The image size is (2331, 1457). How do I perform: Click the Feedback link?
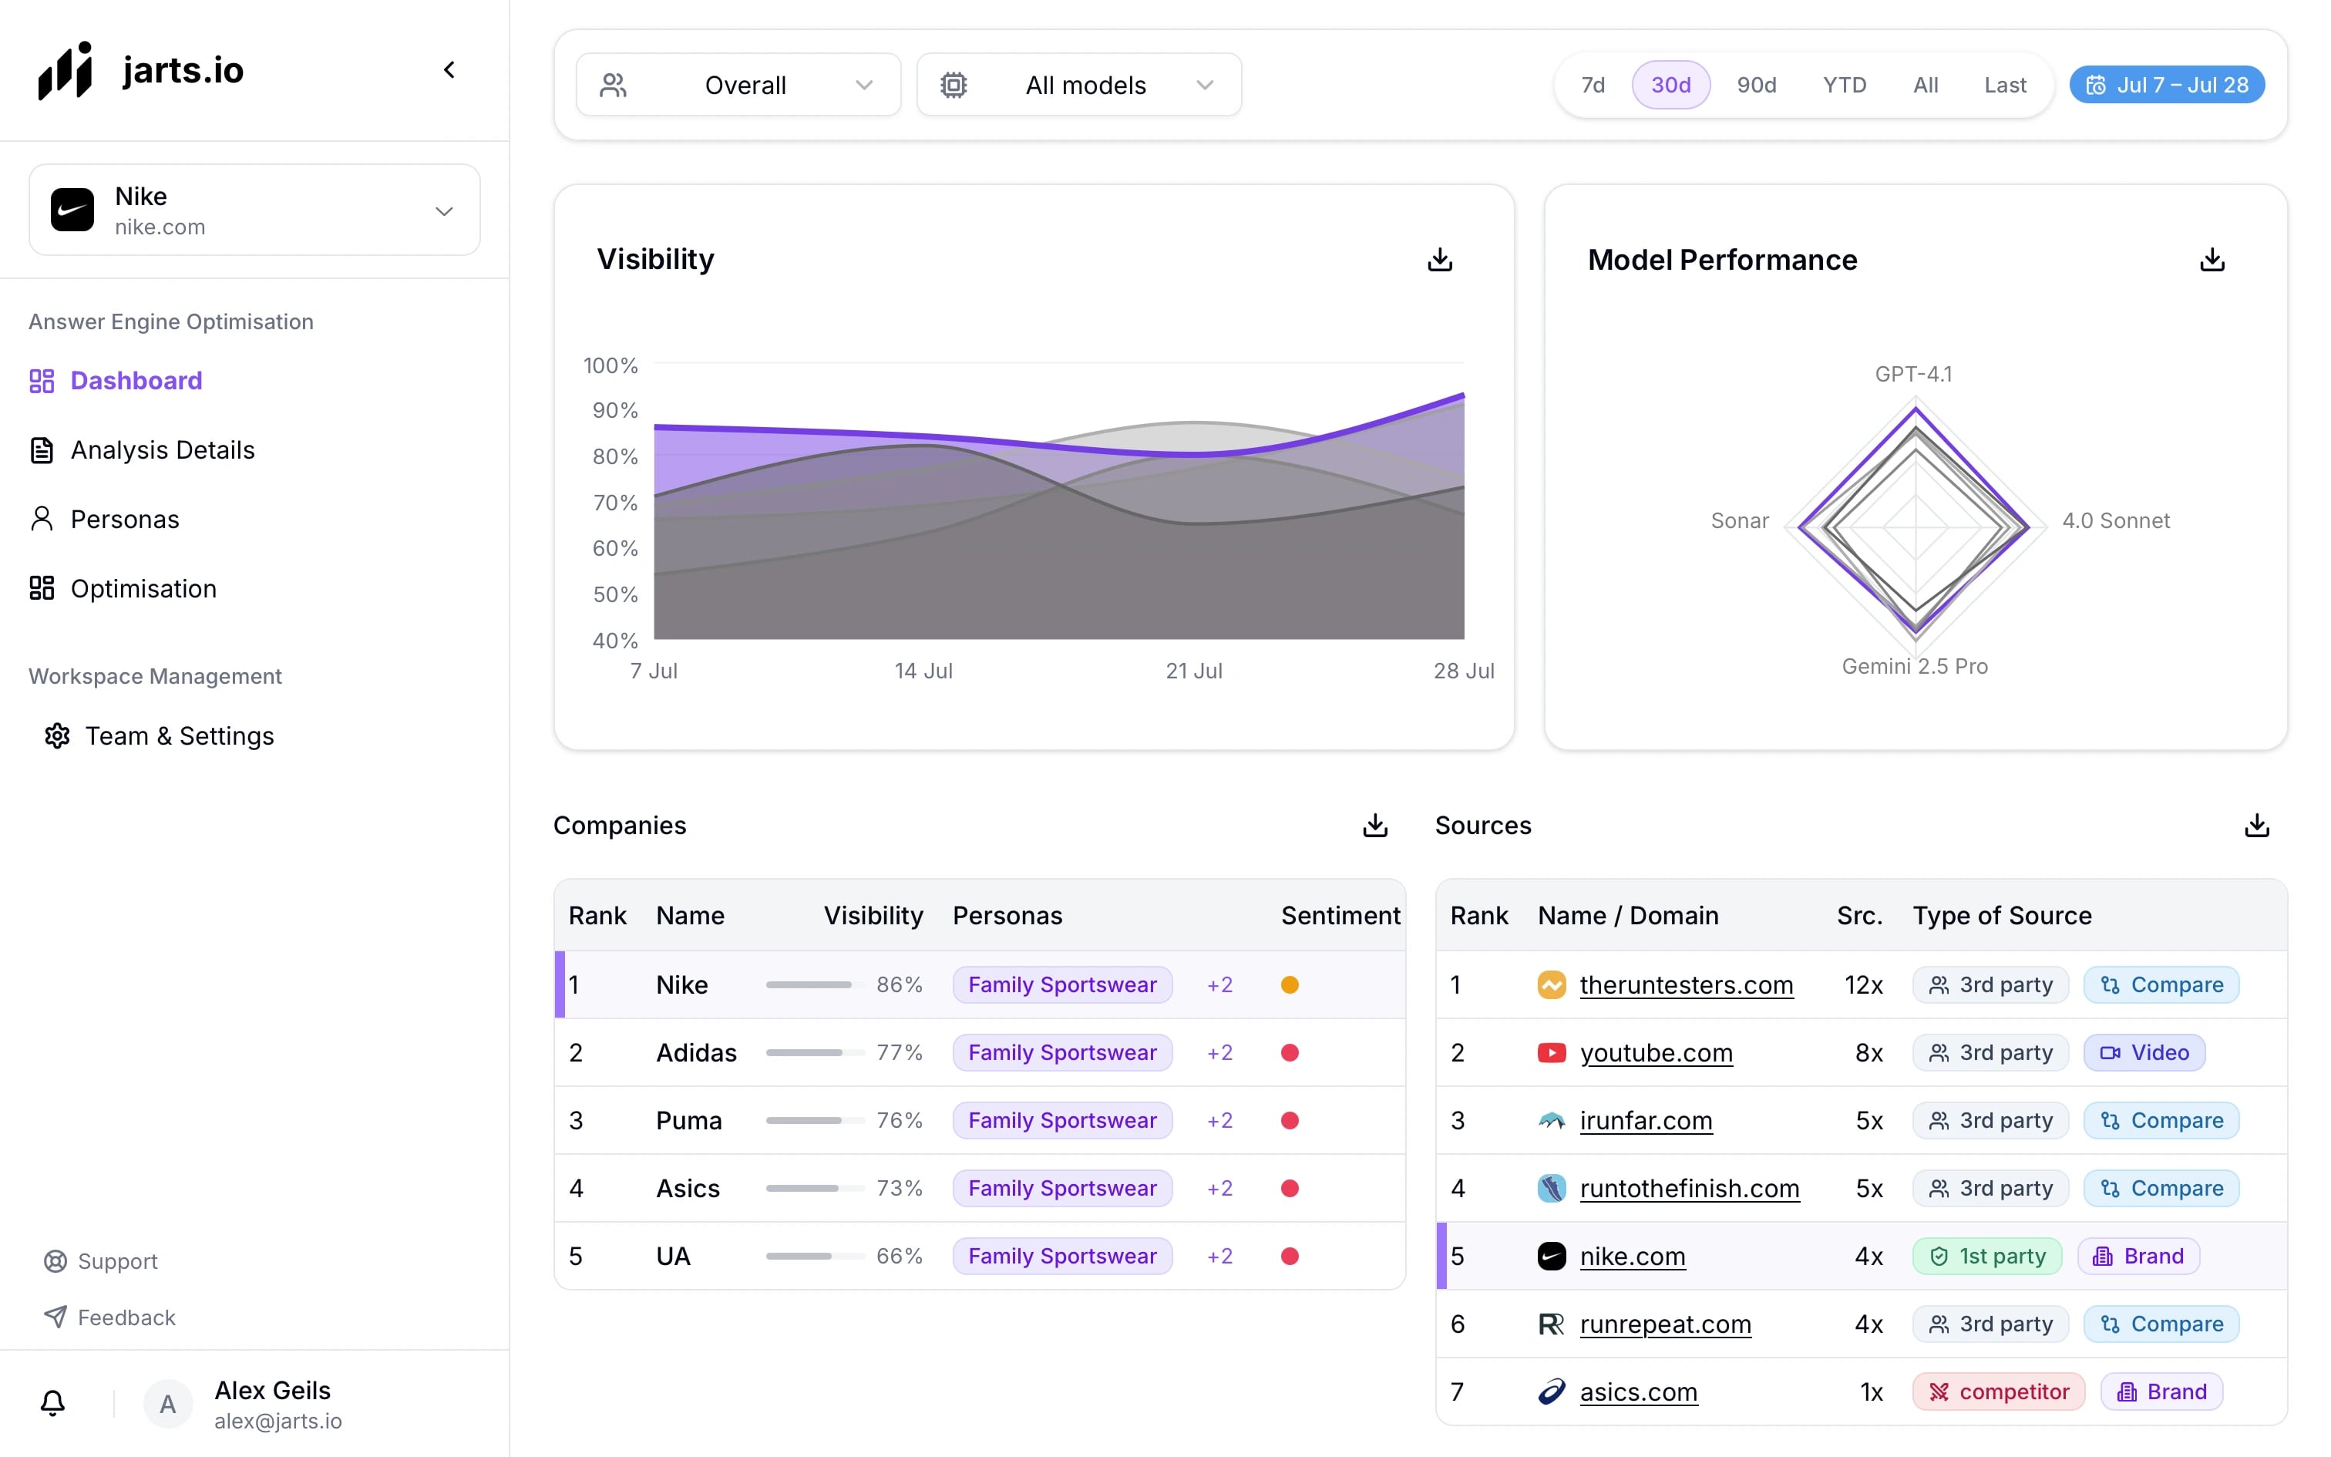click(109, 1317)
